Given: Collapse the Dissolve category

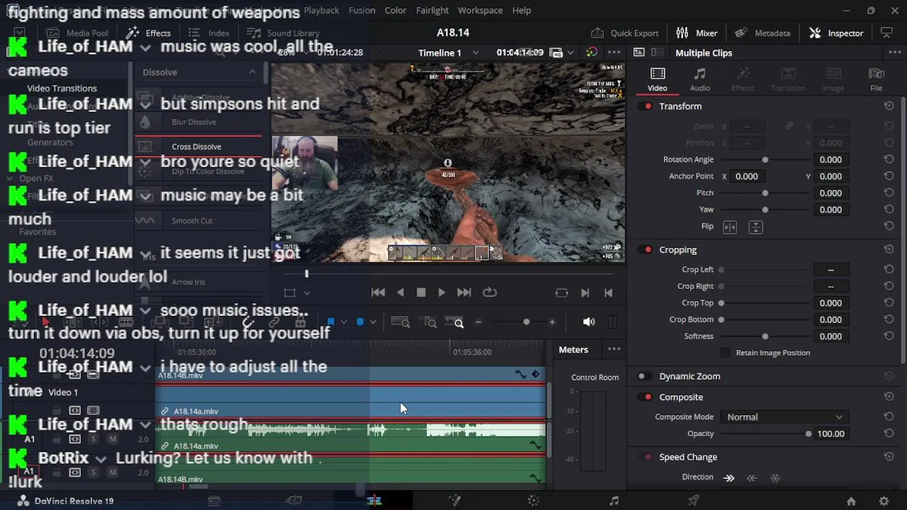Looking at the screenshot, I should [x=252, y=72].
